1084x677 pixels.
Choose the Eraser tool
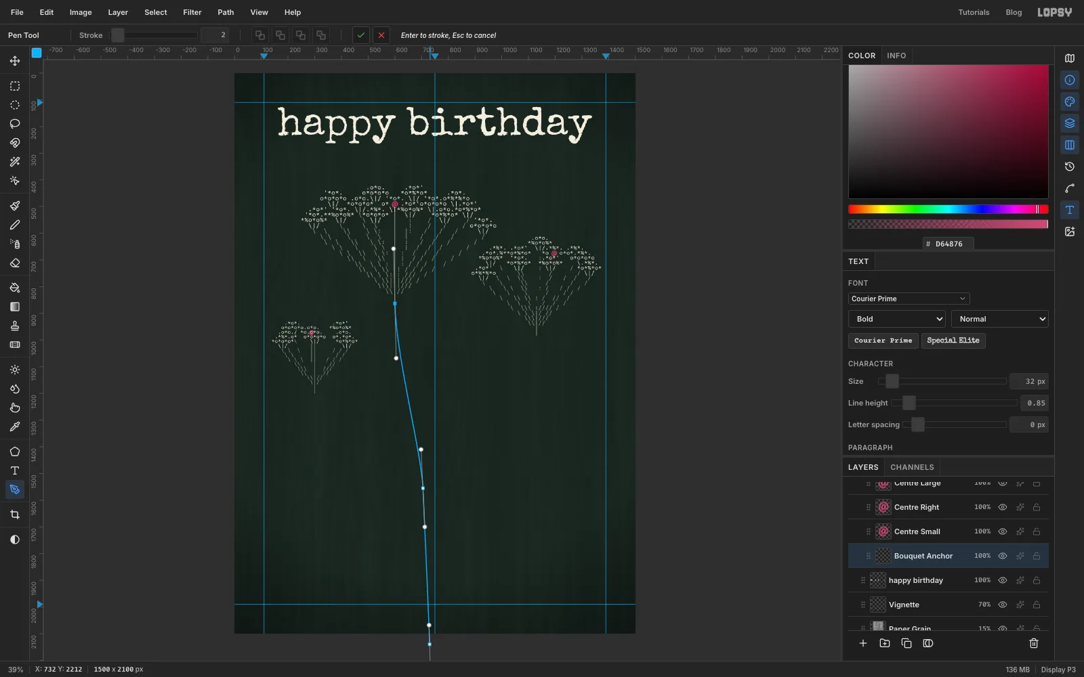click(15, 263)
